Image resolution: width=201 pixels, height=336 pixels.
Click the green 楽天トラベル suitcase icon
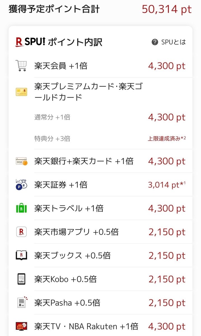(x=21, y=208)
